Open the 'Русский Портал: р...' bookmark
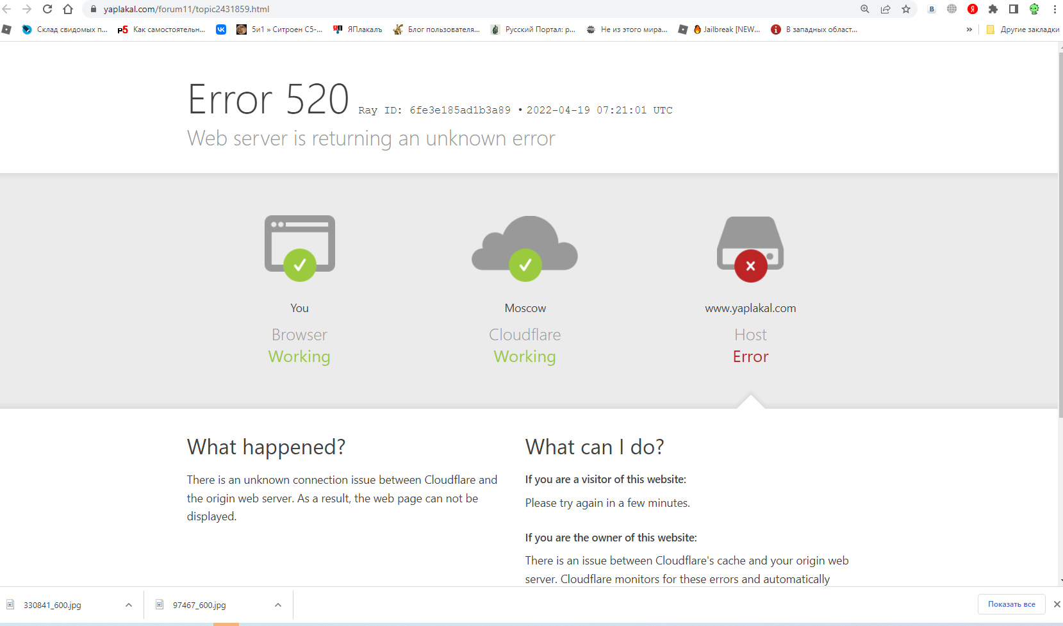Viewport: 1063px width, 626px height. (533, 29)
